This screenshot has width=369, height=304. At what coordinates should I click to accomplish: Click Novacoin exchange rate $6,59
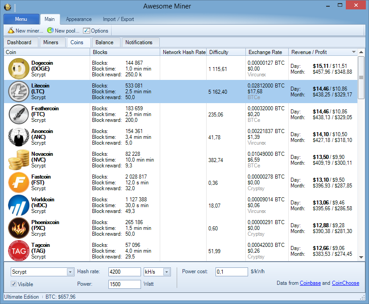click(x=253, y=160)
